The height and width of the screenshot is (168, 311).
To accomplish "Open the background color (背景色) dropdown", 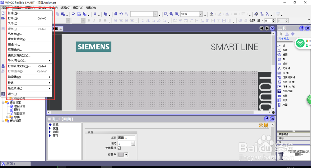I will point(126,155).
